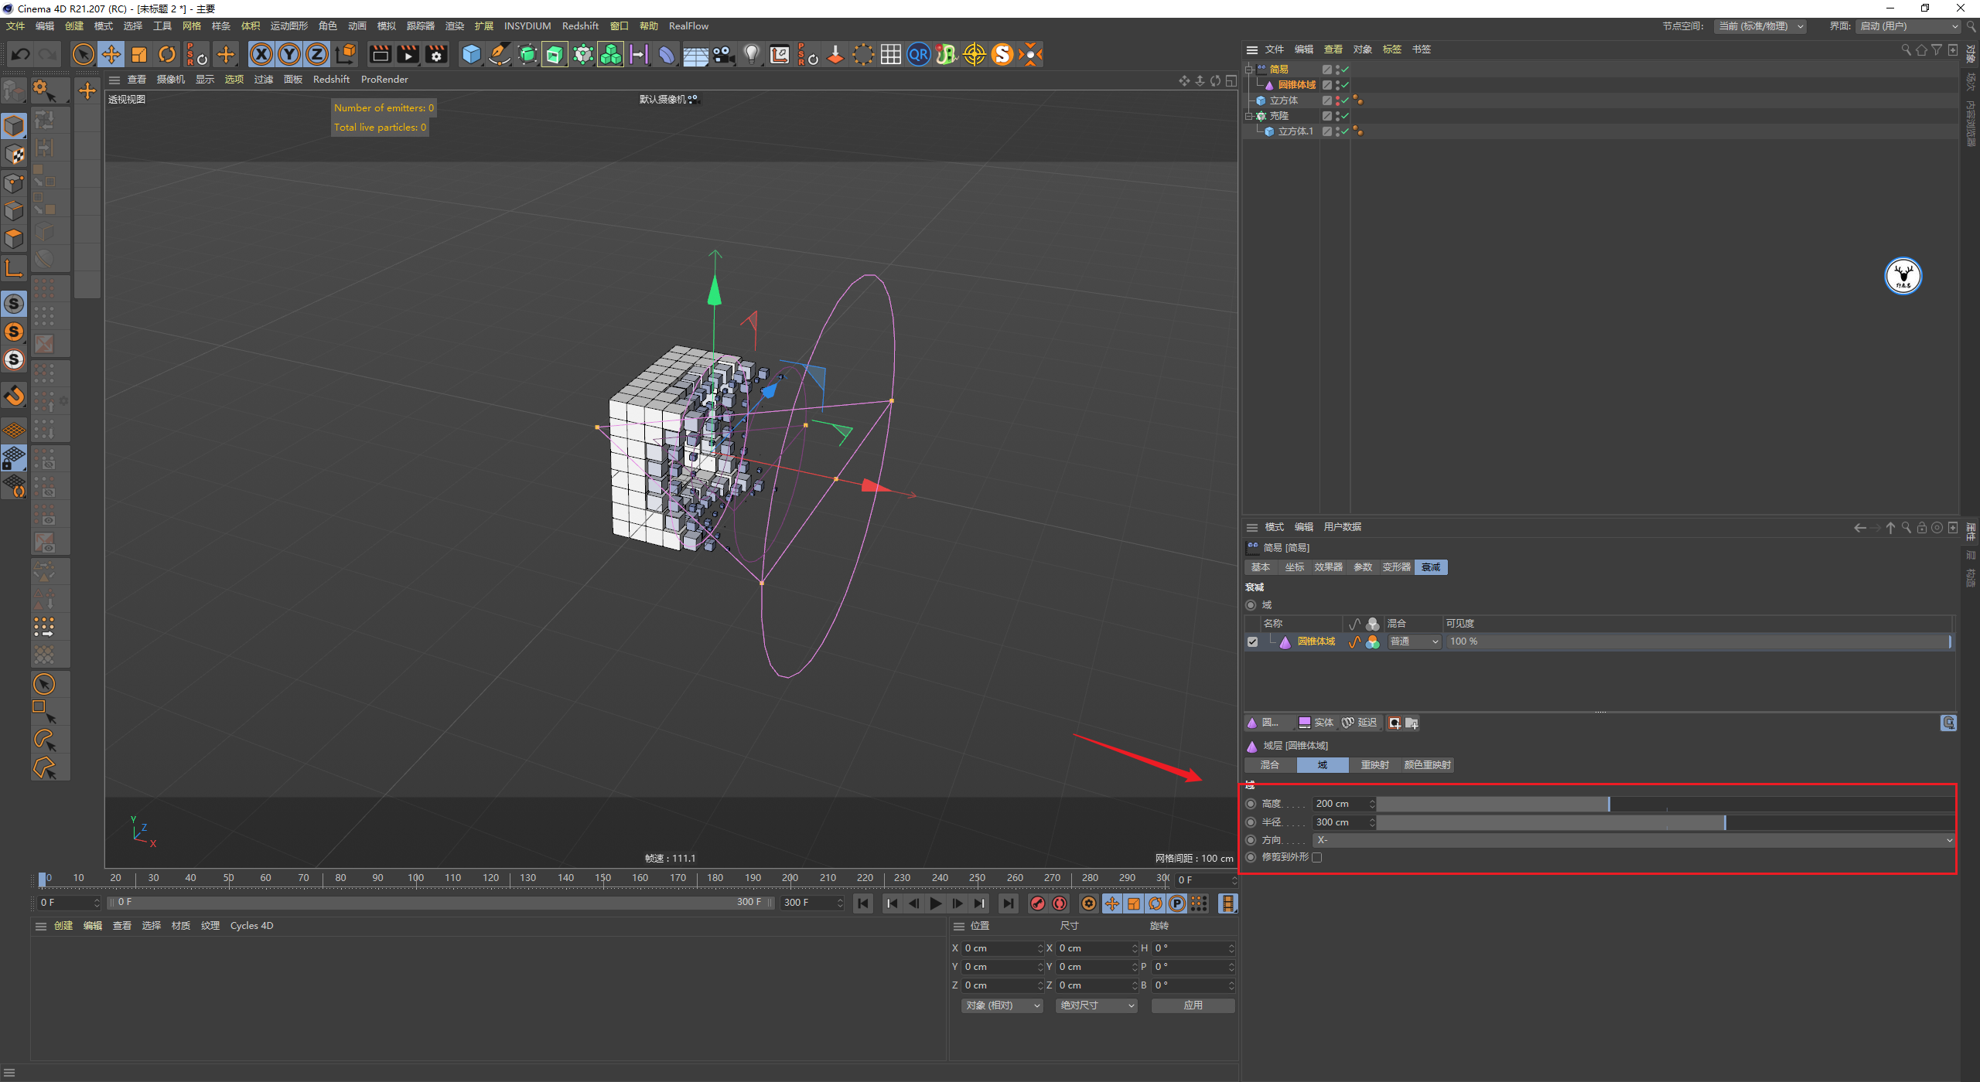
Task: Uncheck the 圆锥体域 field layer checkbox
Action: [x=1252, y=642]
